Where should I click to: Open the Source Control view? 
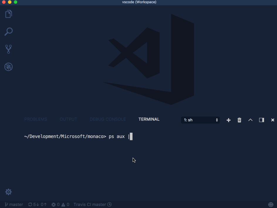tap(9, 49)
